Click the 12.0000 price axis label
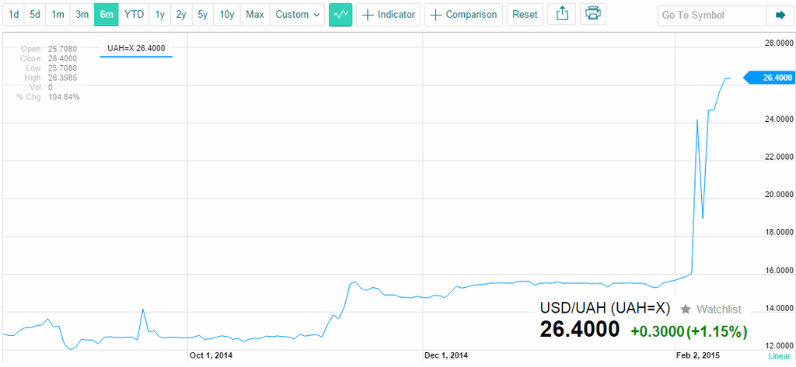This screenshot has width=796, height=367. [777, 346]
